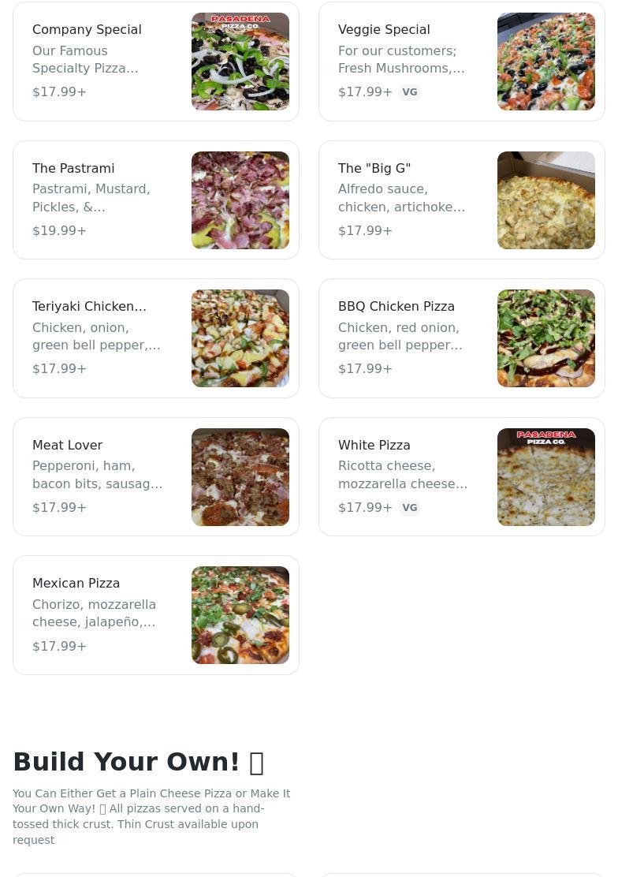Open the Teriyaki Chicken pizza image

click(240, 338)
